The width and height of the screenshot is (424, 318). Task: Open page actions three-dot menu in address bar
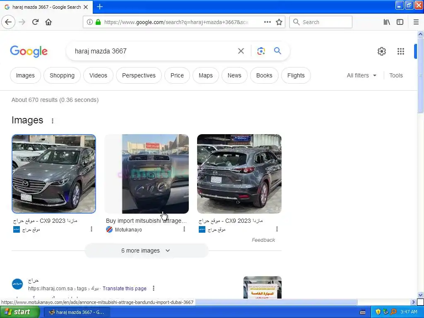point(267,22)
